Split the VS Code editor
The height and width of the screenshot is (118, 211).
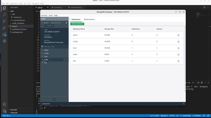(204, 7)
